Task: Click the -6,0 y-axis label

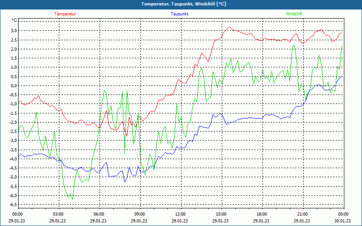Action: pos(14,195)
